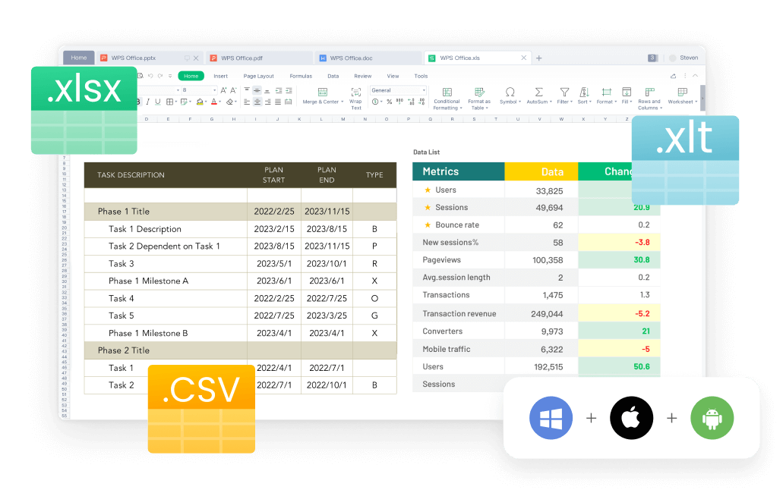Viewport: 783px width, 493px height.
Task: Go to the Home start page tab
Action: 78,58
